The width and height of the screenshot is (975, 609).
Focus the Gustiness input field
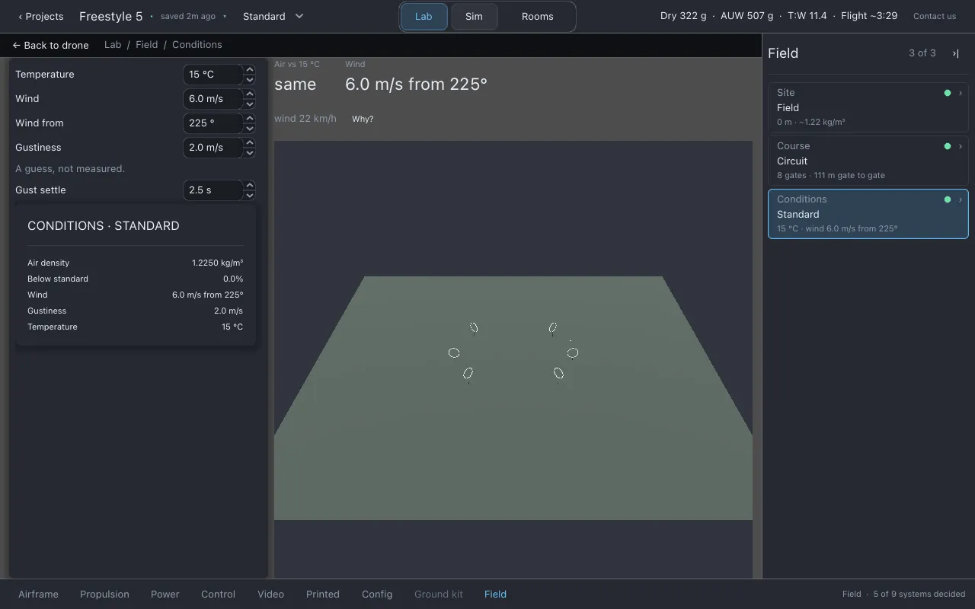213,148
